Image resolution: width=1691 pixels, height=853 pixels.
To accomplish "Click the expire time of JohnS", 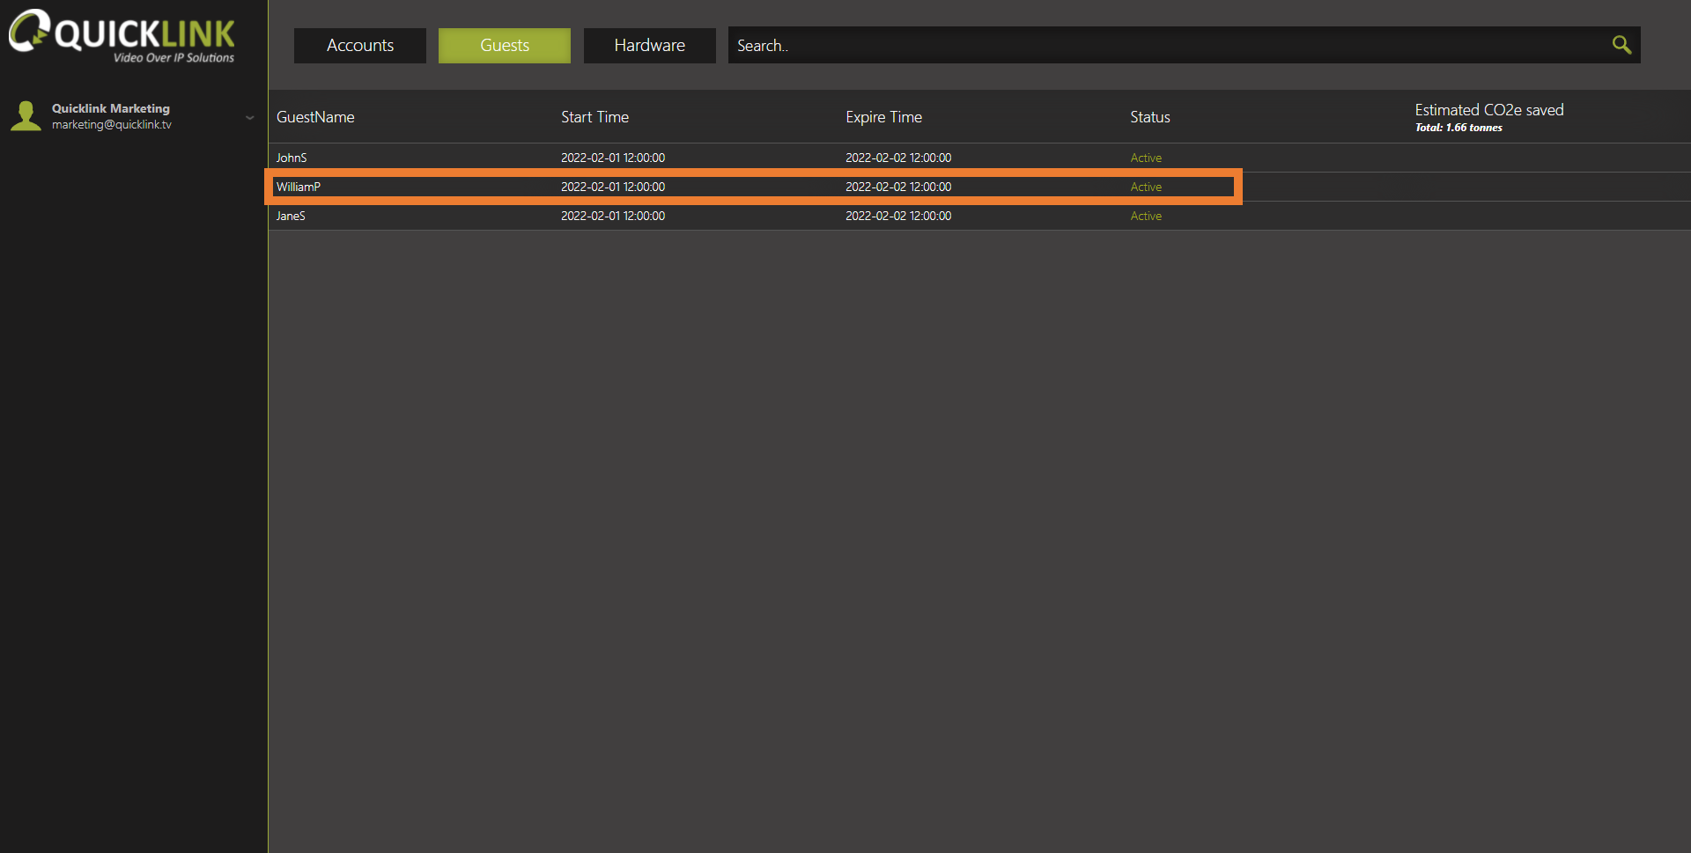I will tap(898, 158).
